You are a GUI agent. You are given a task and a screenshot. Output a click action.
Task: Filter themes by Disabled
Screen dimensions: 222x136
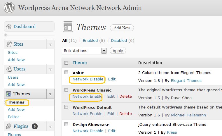coord(119,41)
